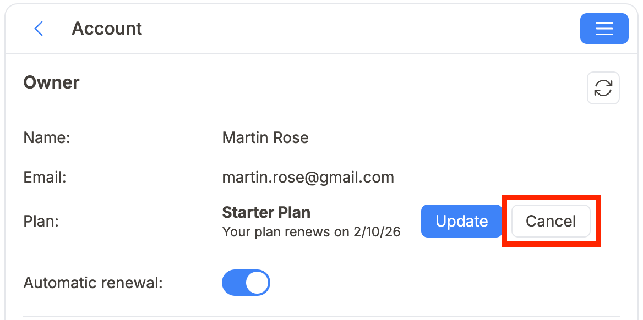This screenshot has width=643, height=320.
Task: Click the Update plan button
Action: [461, 221]
